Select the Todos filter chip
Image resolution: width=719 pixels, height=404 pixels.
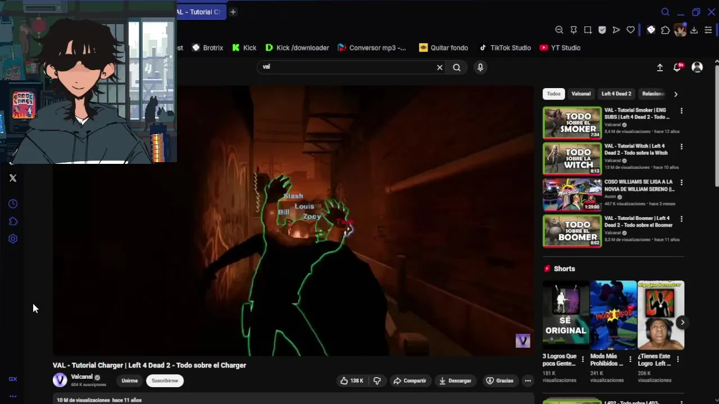coord(554,94)
